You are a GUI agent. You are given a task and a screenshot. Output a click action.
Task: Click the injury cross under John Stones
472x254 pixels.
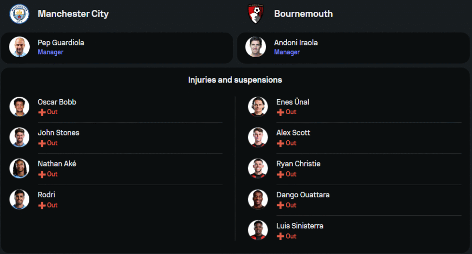(42, 143)
